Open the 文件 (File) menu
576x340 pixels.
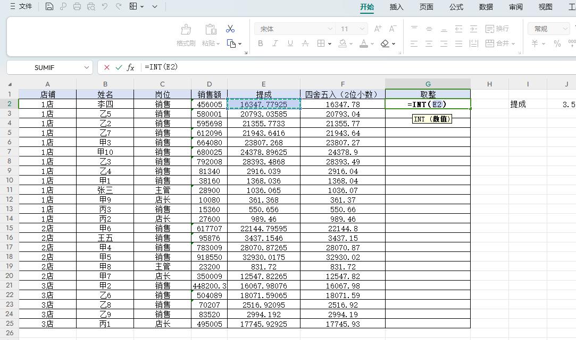click(x=26, y=6)
